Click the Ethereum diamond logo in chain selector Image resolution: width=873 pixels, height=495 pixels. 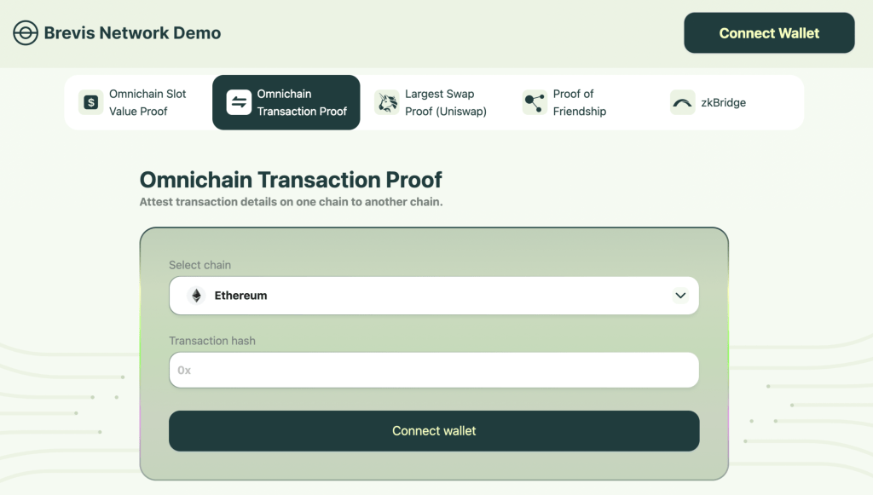click(197, 296)
